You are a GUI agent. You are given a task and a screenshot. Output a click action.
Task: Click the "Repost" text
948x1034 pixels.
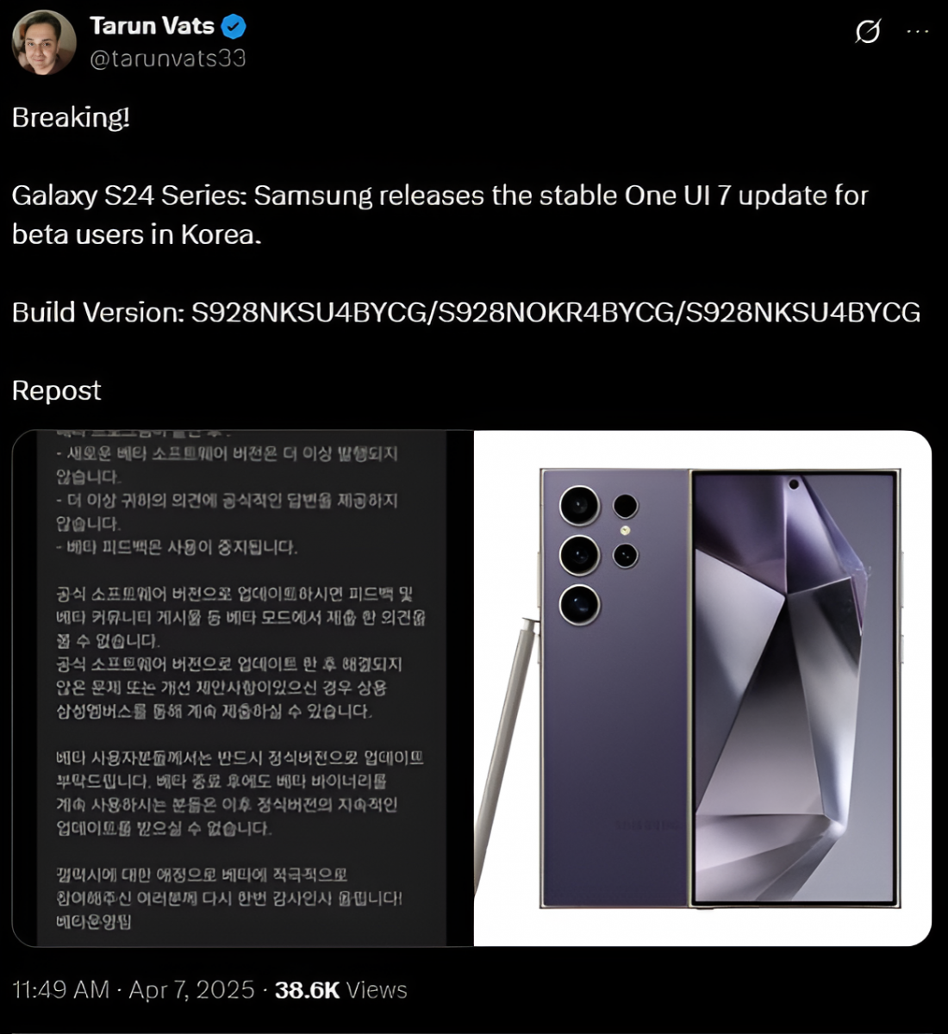click(57, 391)
